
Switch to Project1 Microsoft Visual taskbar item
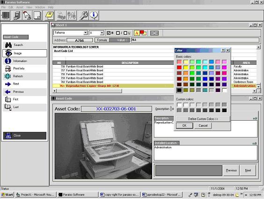36,195
